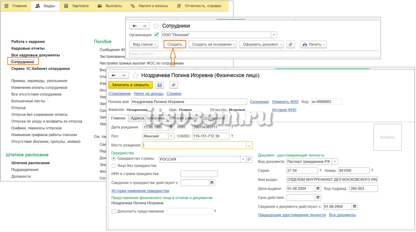Open calendar for Дата рождения
Image resolution: width=416 pixels, height=232 pixels.
coord(171,127)
